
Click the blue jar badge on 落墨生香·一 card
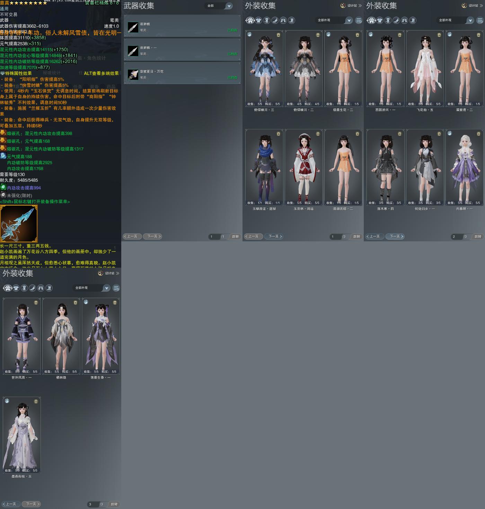click(86, 302)
